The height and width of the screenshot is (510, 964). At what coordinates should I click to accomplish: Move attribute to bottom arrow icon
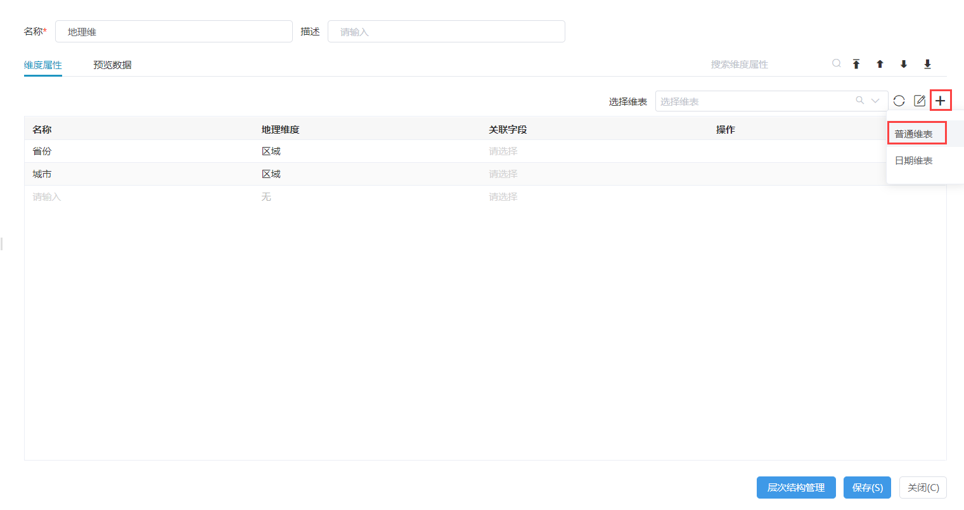927,64
